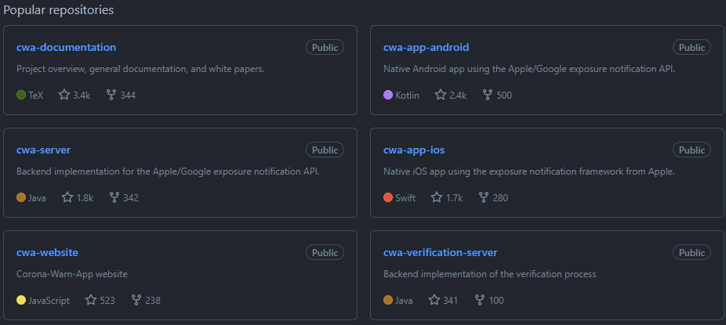Viewport: 726px width, 325px height.
Task: Click the Popular repositories heading
Action: (x=59, y=10)
